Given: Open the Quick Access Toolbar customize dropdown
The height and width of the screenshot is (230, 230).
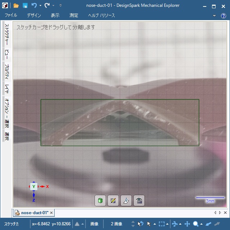Looking at the screenshot, I should click(60, 6).
